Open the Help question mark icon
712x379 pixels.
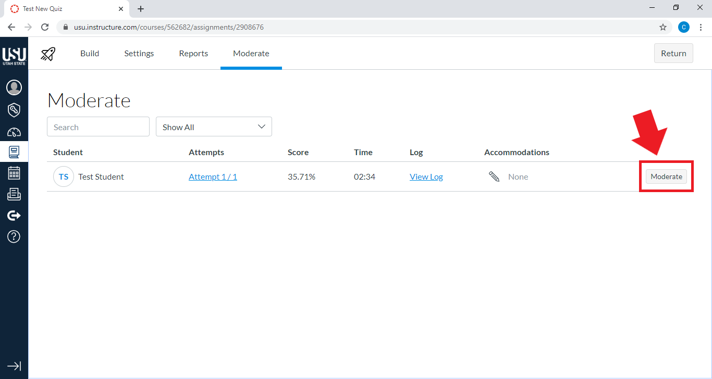click(x=14, y=237)
